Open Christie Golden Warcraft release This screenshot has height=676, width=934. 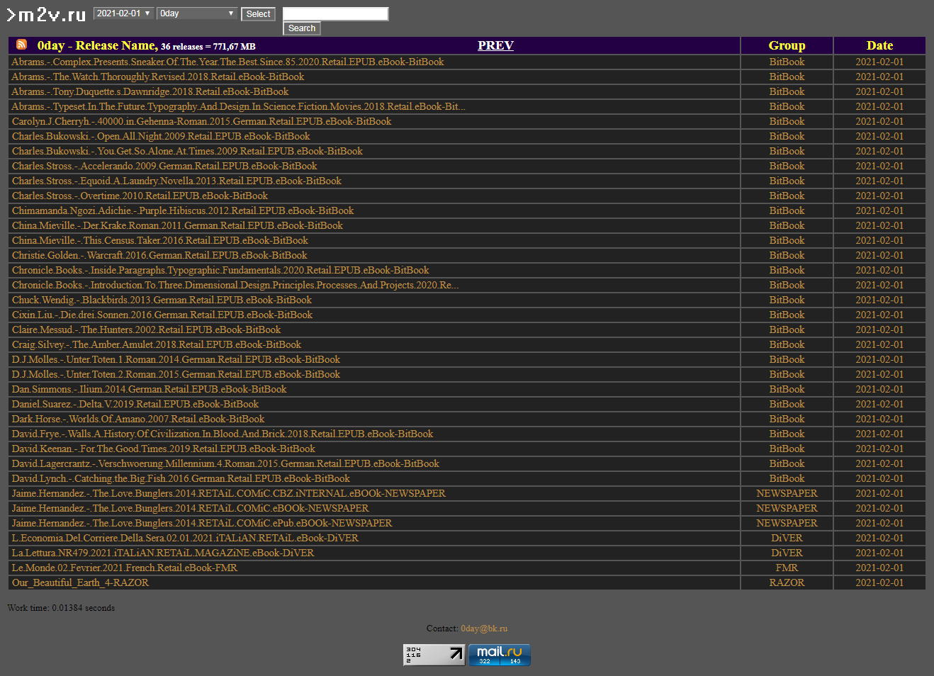click(x=159, y=255)
